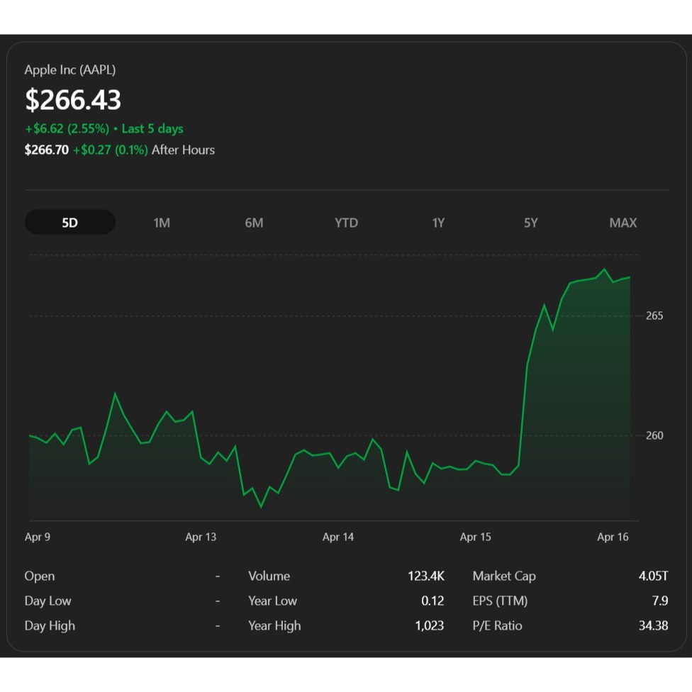Switch the chart to 1M range
Viewport: 692px width, 692px height.
pyautogui.click(x=162, y=223)
